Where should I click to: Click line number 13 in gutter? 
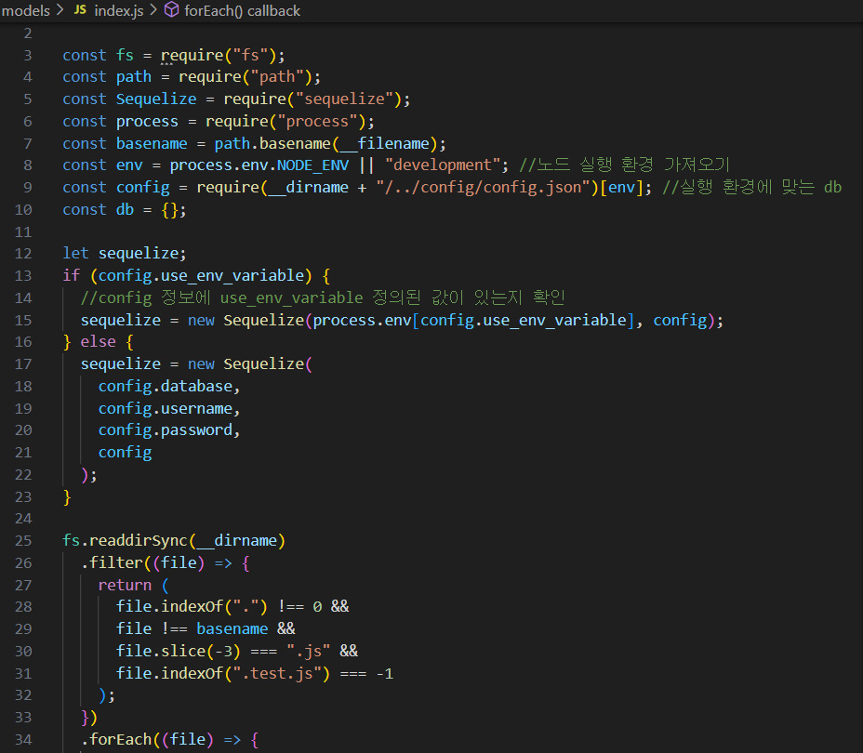[x=23, y=275]
